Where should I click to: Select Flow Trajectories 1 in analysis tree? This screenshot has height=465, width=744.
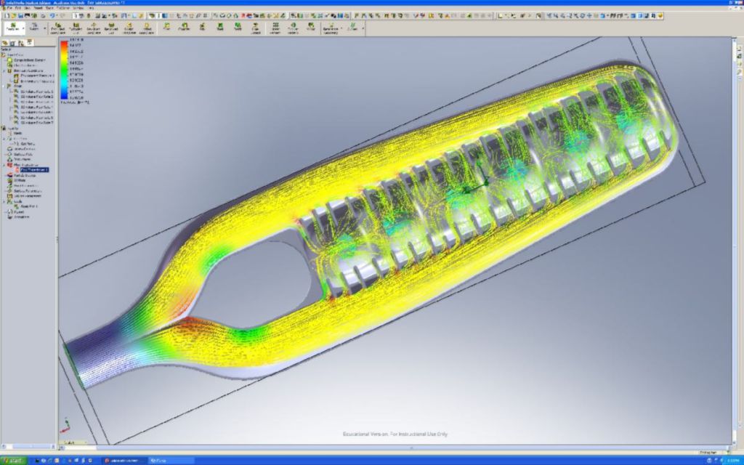coord(33,169)
